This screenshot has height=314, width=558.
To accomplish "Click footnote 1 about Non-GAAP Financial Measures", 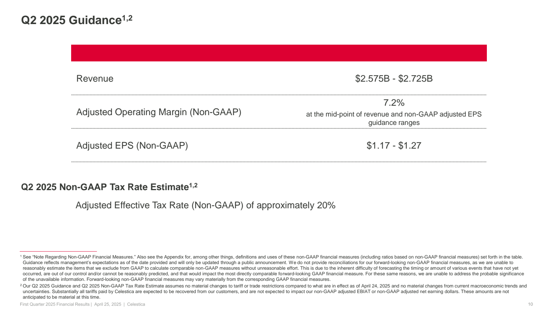I will (272, 268).
